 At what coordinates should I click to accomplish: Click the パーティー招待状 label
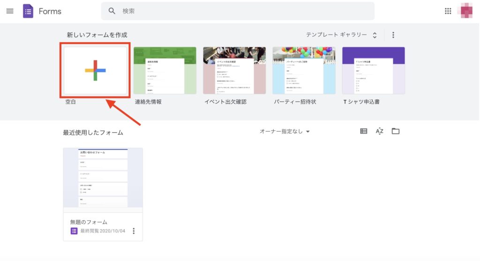point(295,102)
